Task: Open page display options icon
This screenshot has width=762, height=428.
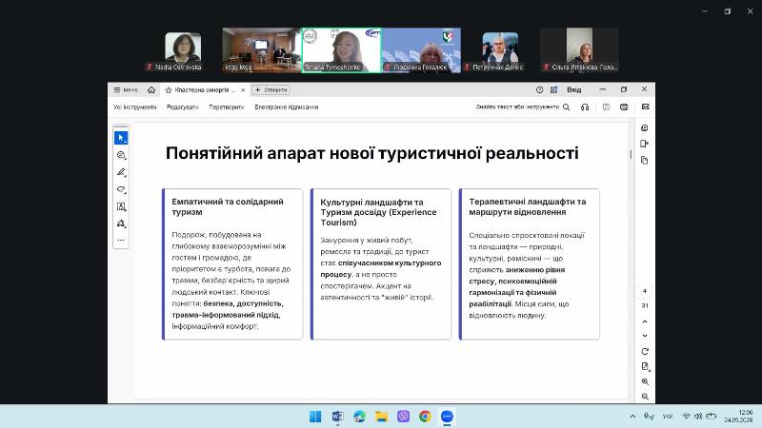Action: [x=645, y=366]
